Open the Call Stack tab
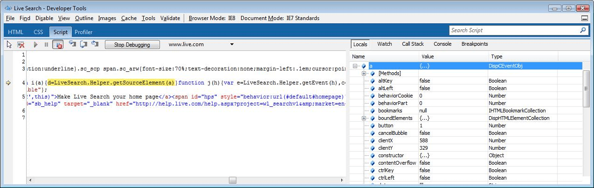594x188 pixels. tap(413, 44)
